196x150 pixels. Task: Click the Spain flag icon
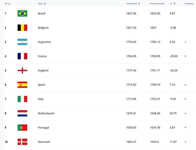[x=22, y=85]
